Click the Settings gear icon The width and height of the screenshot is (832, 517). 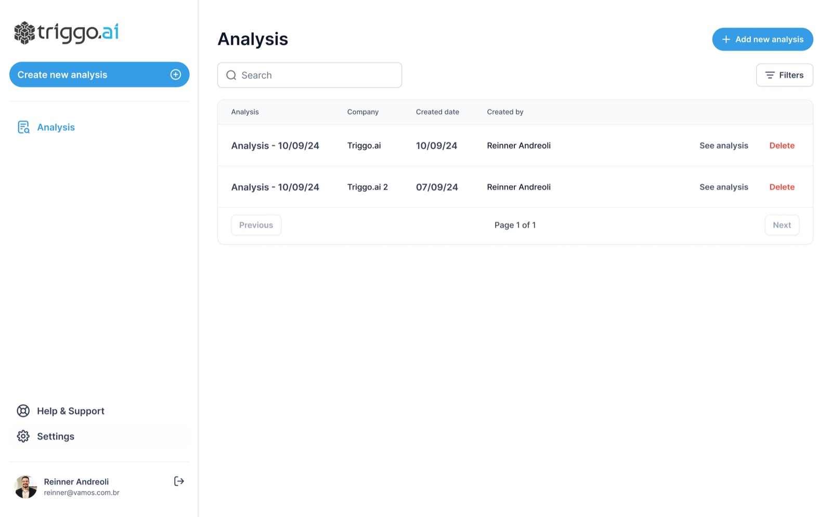[23, 436]
